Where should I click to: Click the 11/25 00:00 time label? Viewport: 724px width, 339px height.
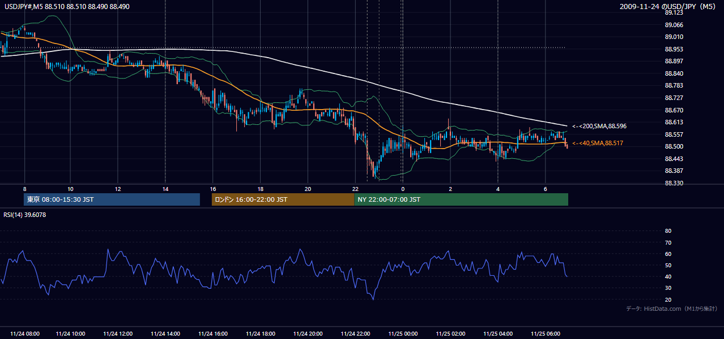pyautogui.click(x=403, y=333)
